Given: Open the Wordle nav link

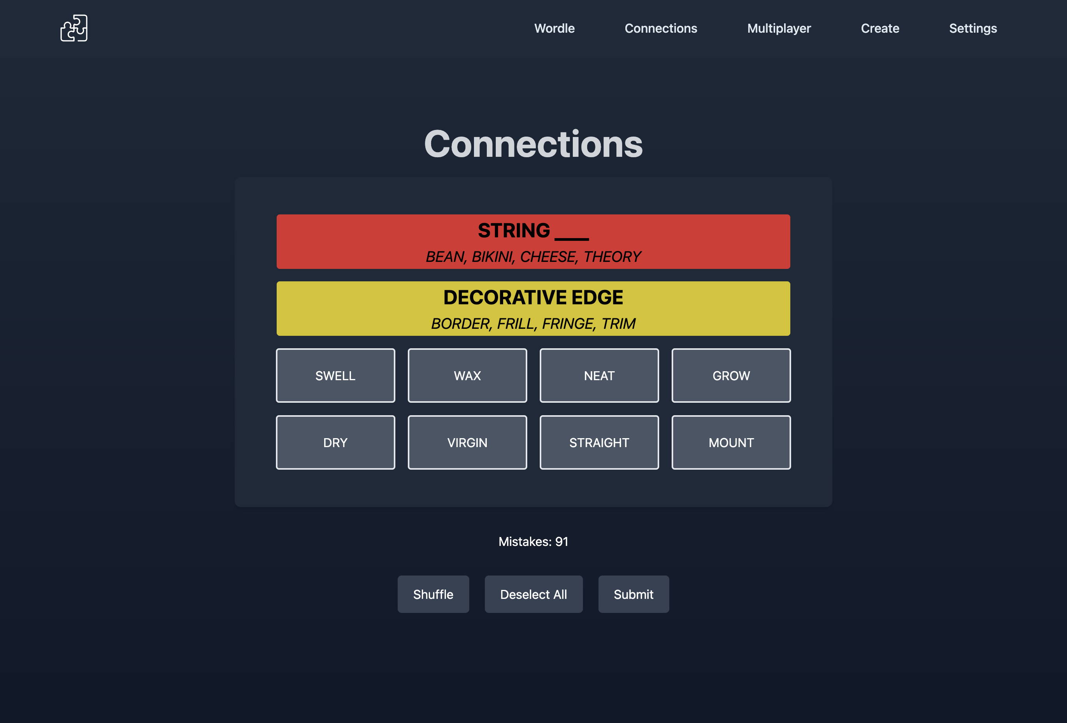Looking at the screenshot, I should click(554, 28).
